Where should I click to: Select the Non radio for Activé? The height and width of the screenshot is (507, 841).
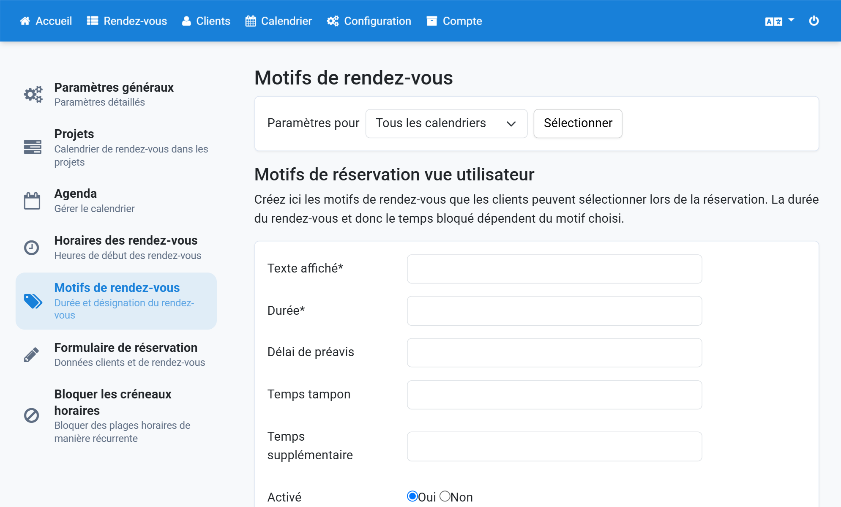(x=445, y=496)
